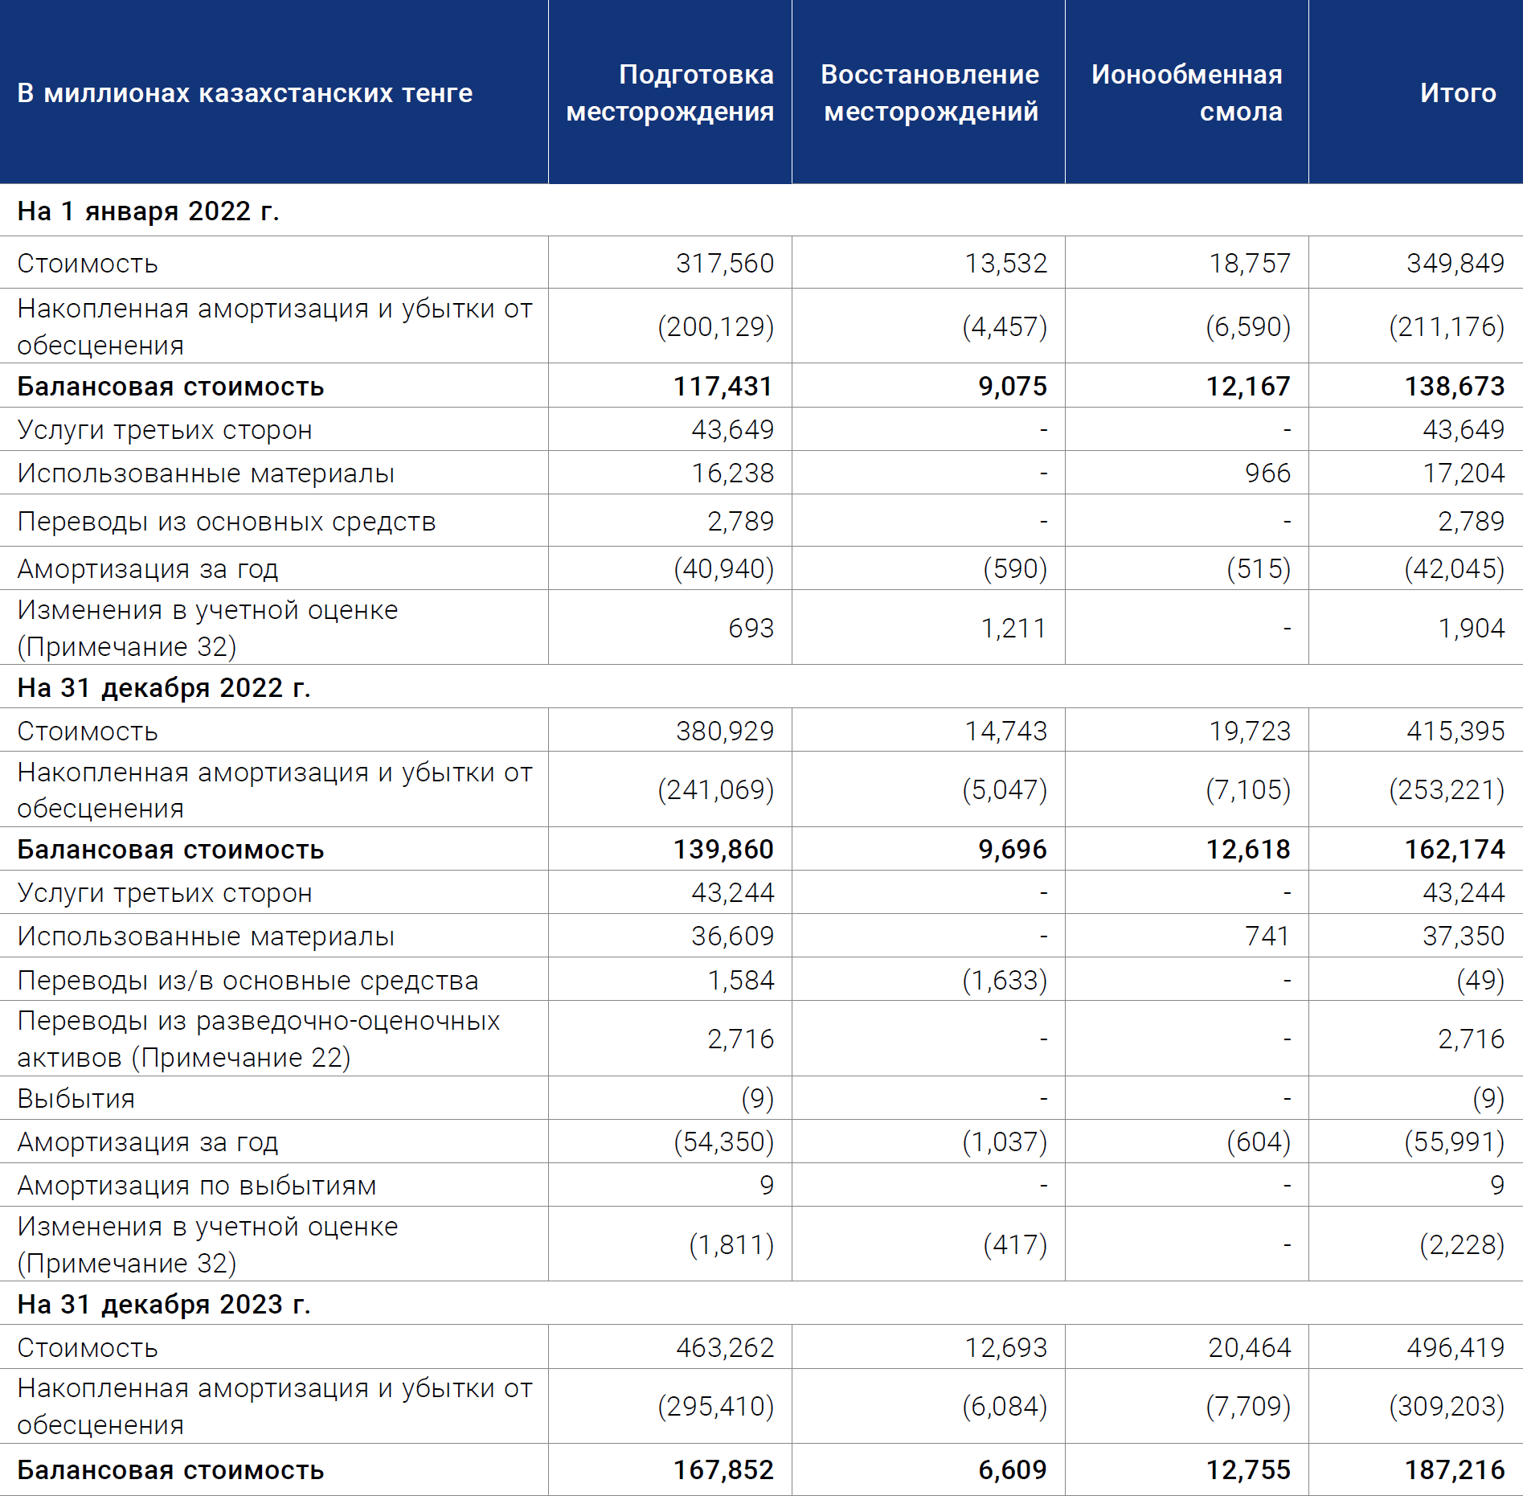This screenshot has height=1496, width=1523.
Task: Click the value 380,929
Action: pos(725,732)
